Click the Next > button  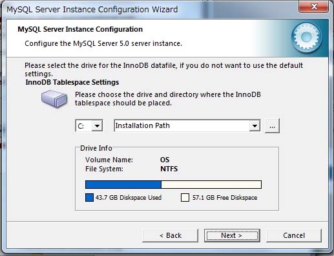[232, 235]
